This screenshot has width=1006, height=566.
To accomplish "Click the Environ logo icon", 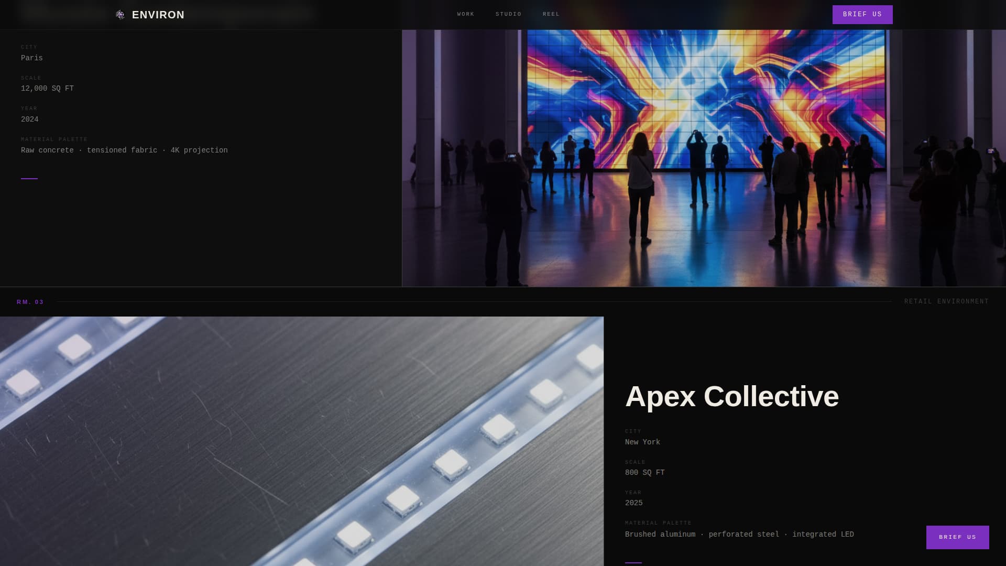I will tap(120, 15).
